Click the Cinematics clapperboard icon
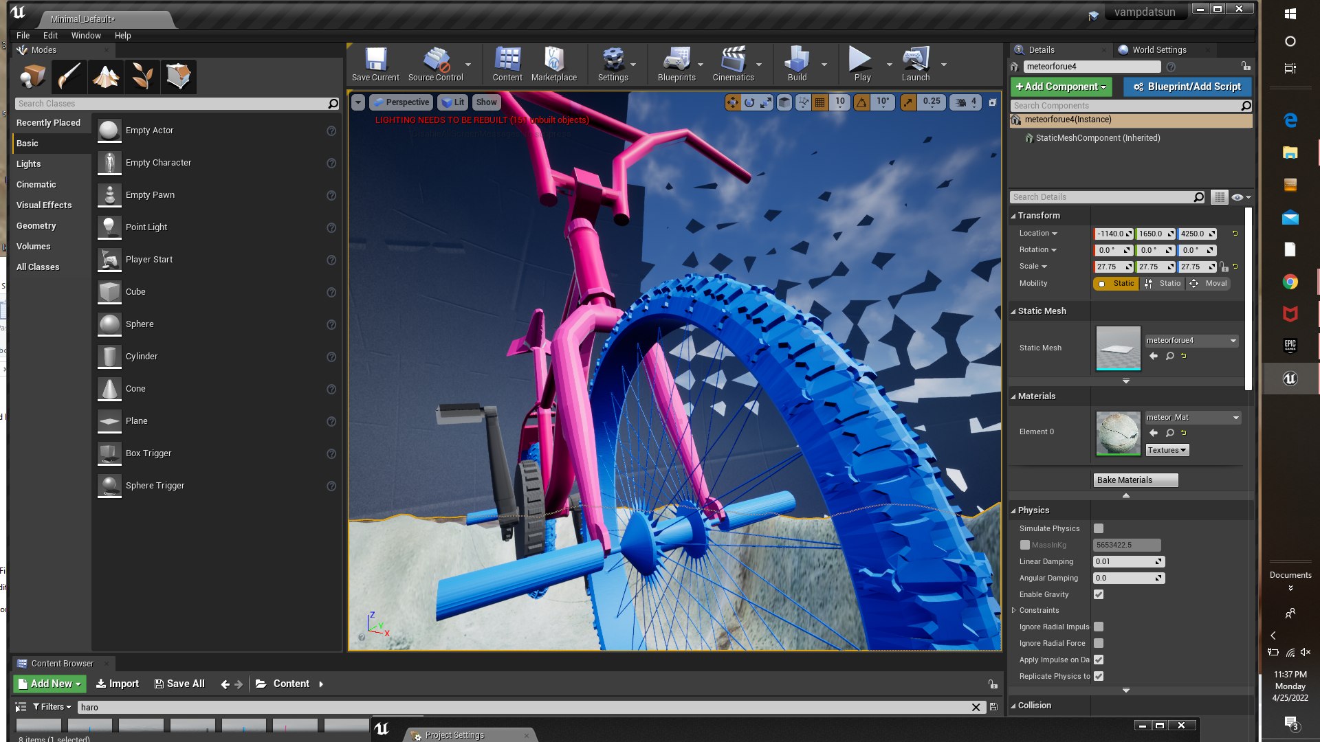The width and height of the screenshot is (1320, 742). tap(733, 65)
